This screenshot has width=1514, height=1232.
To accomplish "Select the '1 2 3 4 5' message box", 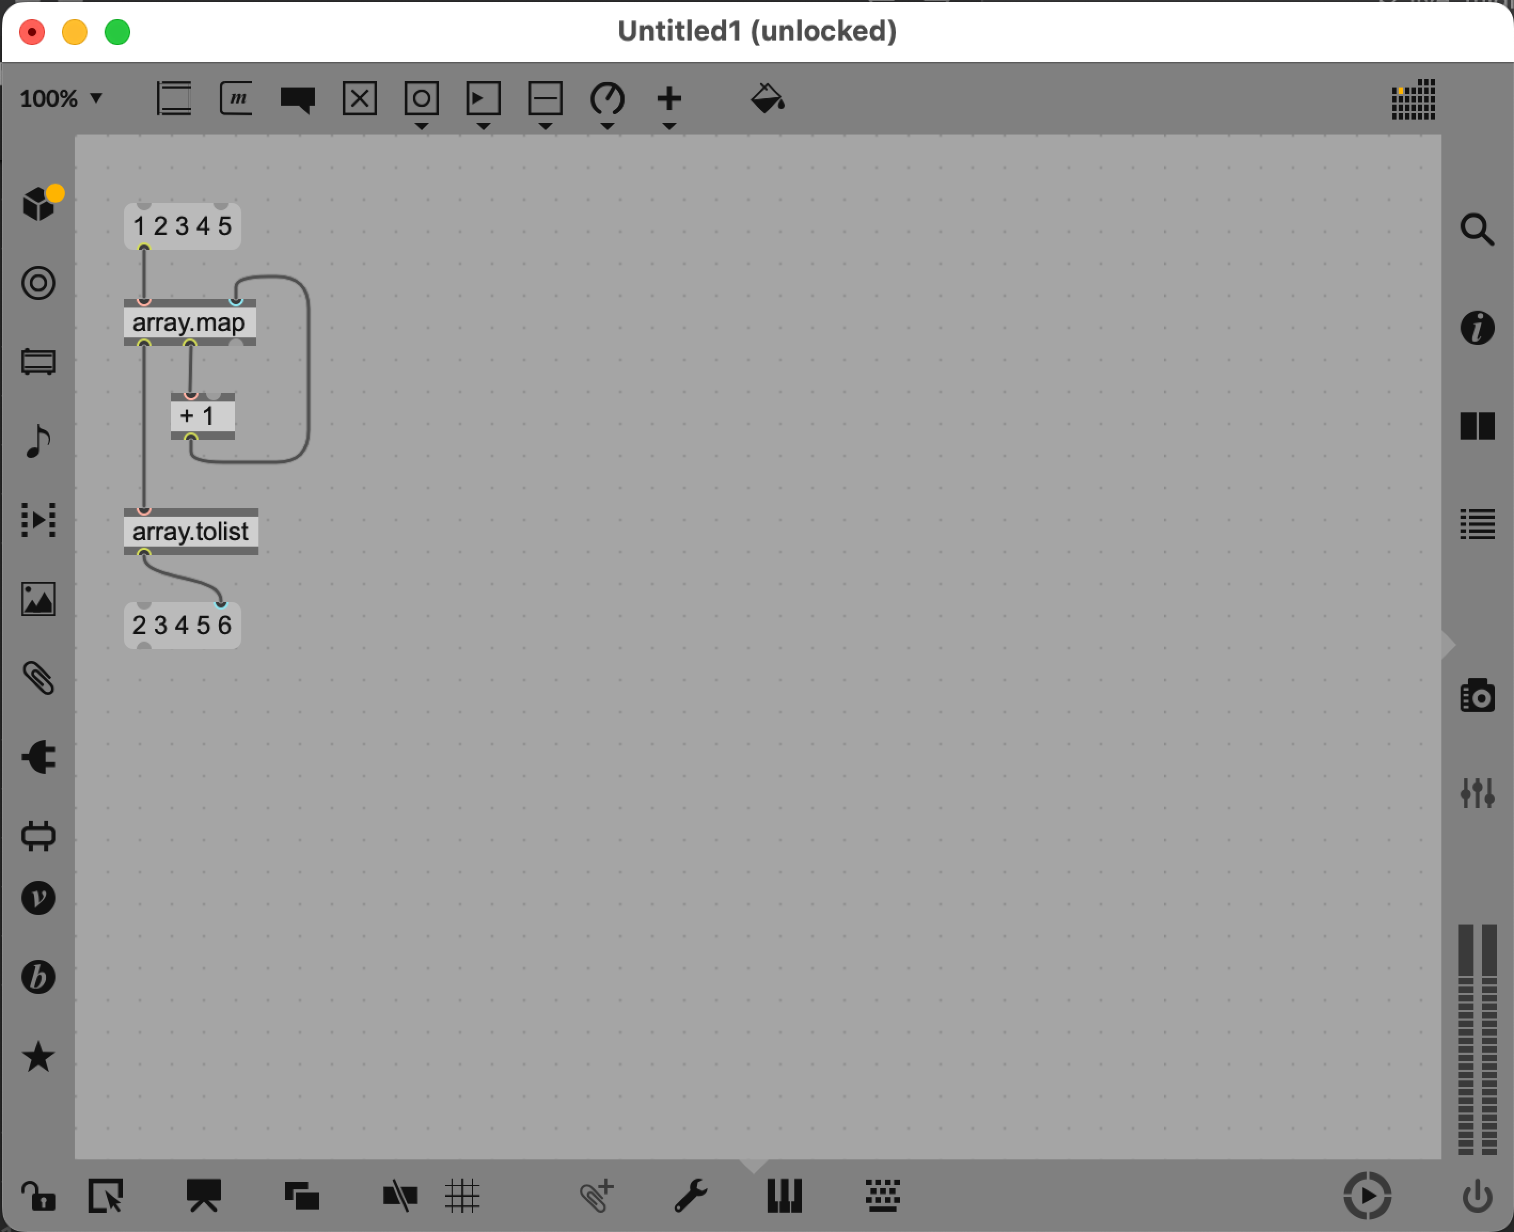I will tap(183, 226).
